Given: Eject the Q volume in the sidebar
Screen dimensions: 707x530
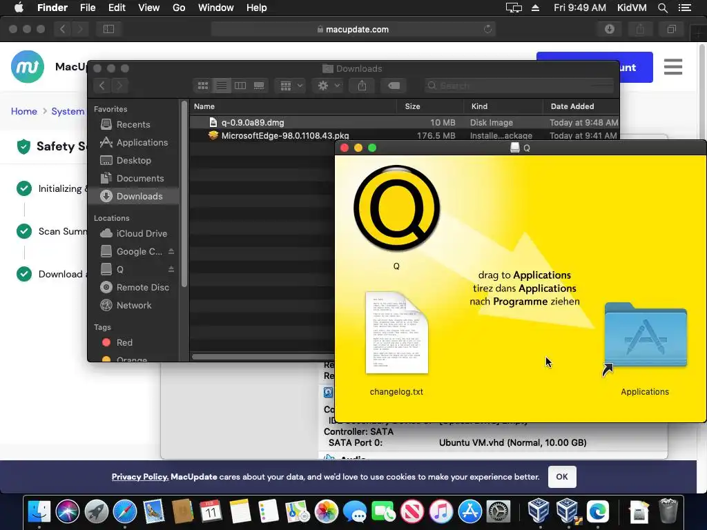Looking at the screenshot, I should [171, 270].
